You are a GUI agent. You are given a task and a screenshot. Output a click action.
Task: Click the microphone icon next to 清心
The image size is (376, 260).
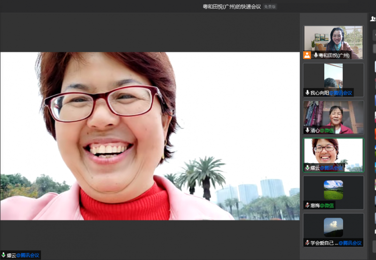pos(307,130)
